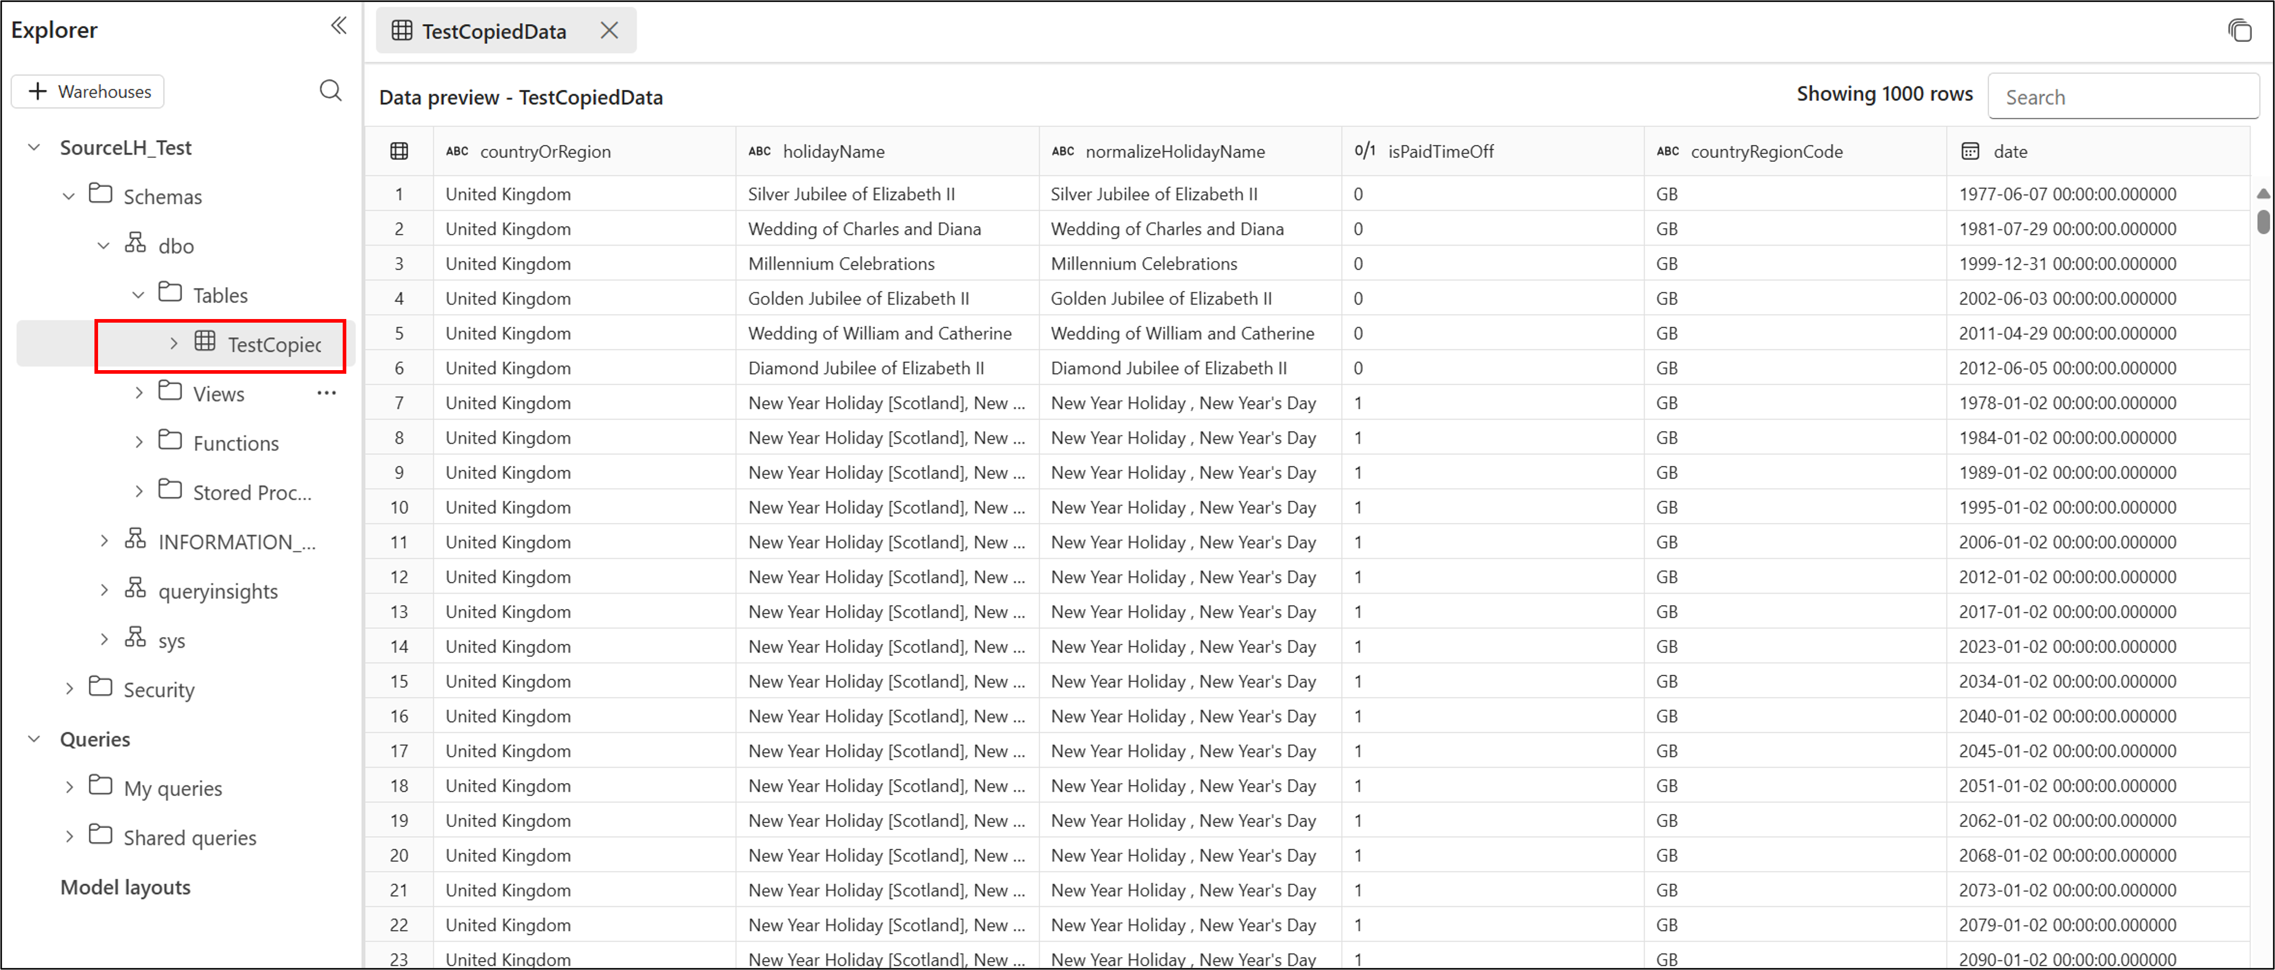Screen dimensions: 2275x970
Task: Click the dbo schema icon
Action: pyautogui.click(x=135, y=244)
